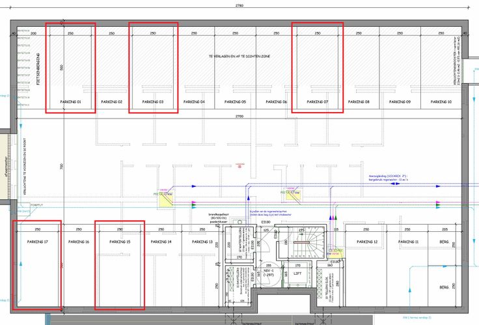Screen dimensions: 479x325
Task: Click the LIFT room label
Action: tap(297, 274)
